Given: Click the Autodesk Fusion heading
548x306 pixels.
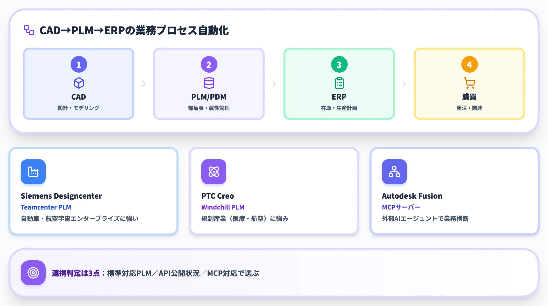Looking at the screenshot, I should tap(412, 196).
